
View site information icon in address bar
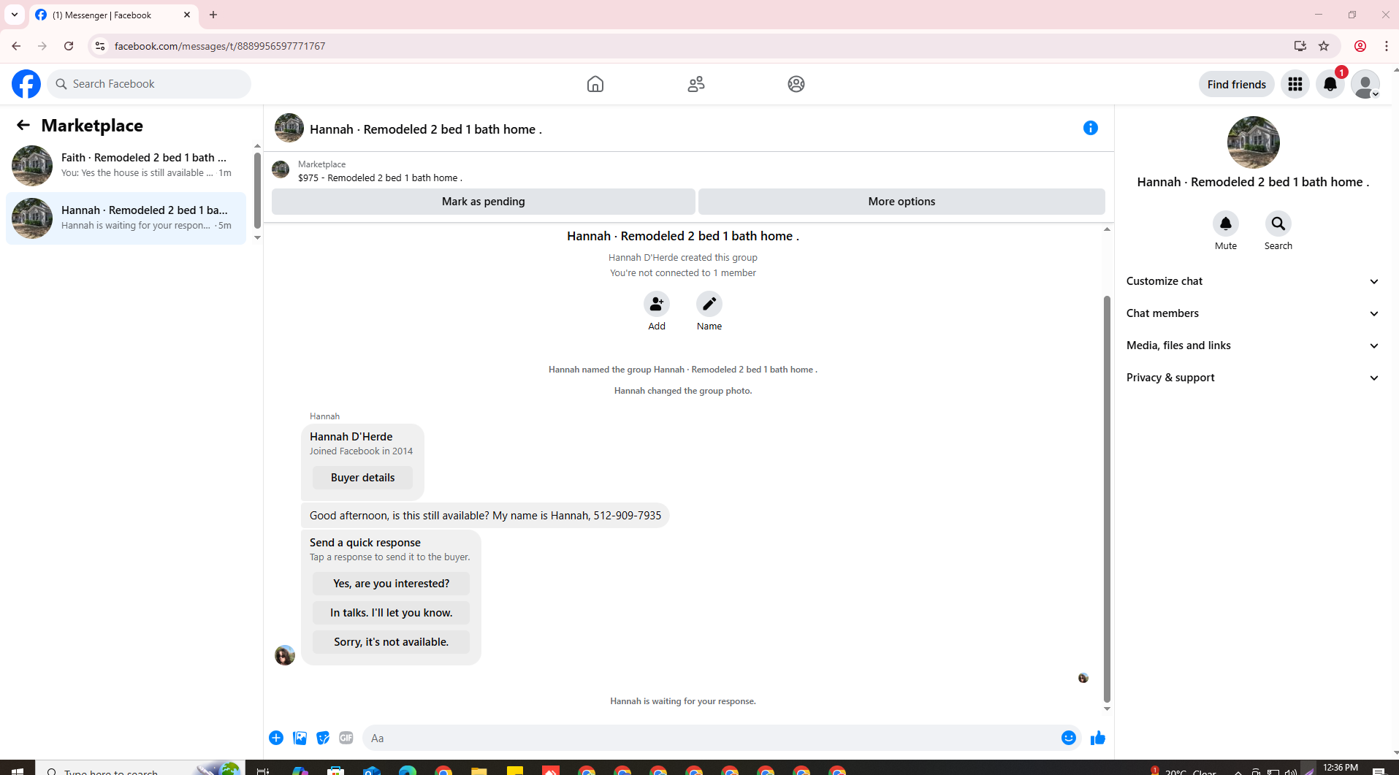point(100,46)
